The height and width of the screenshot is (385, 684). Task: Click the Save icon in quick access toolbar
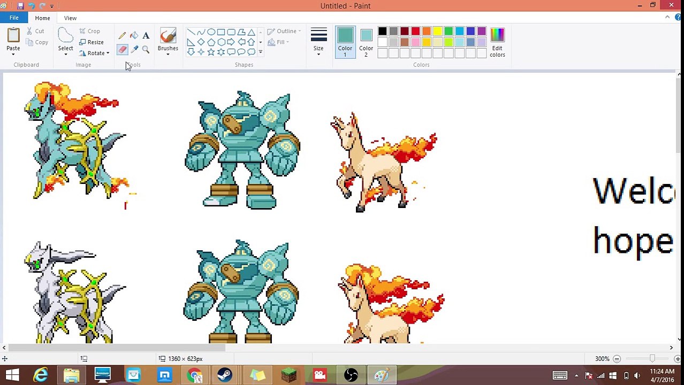(x=20, y=6)
